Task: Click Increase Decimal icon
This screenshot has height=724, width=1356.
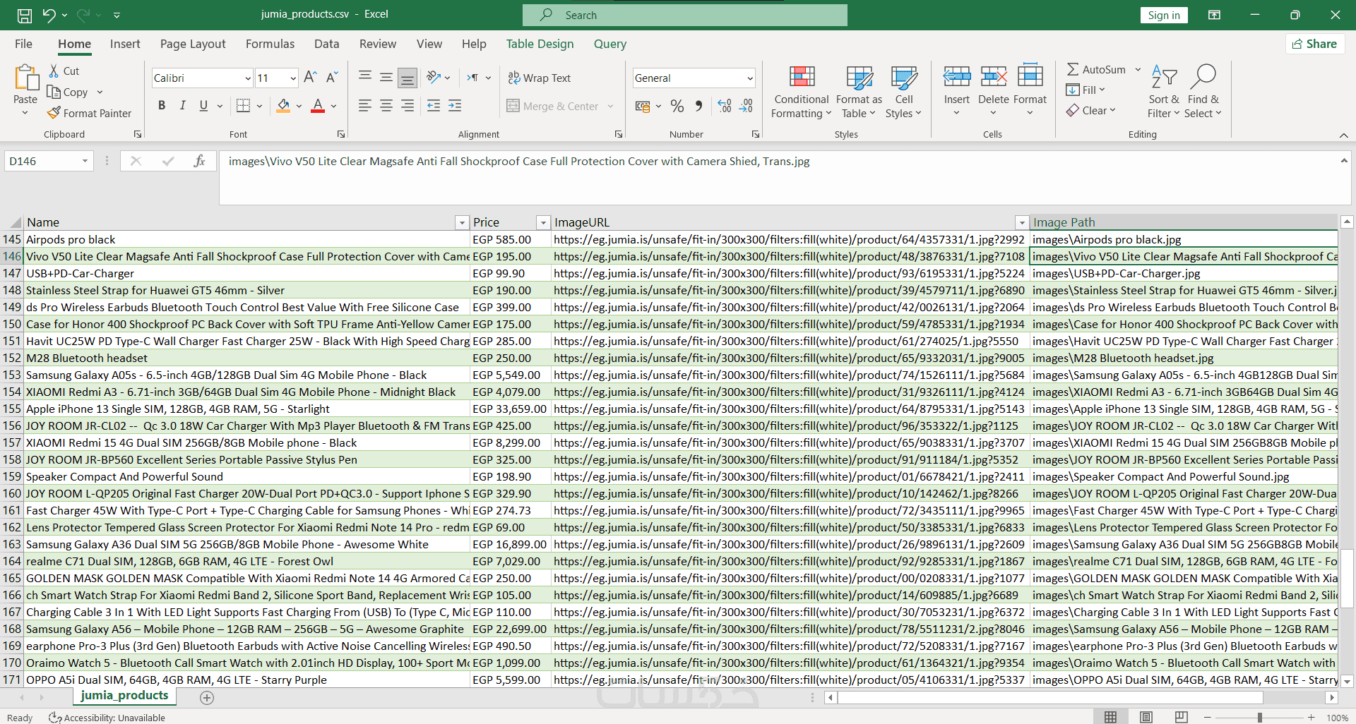Action: pyautogui.click(x=725, y=106)
